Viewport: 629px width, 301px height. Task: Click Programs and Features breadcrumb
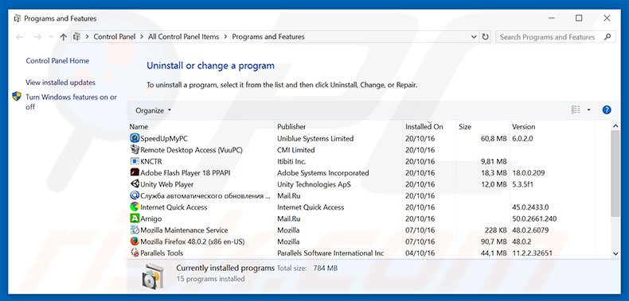click(x=268, y=37)
